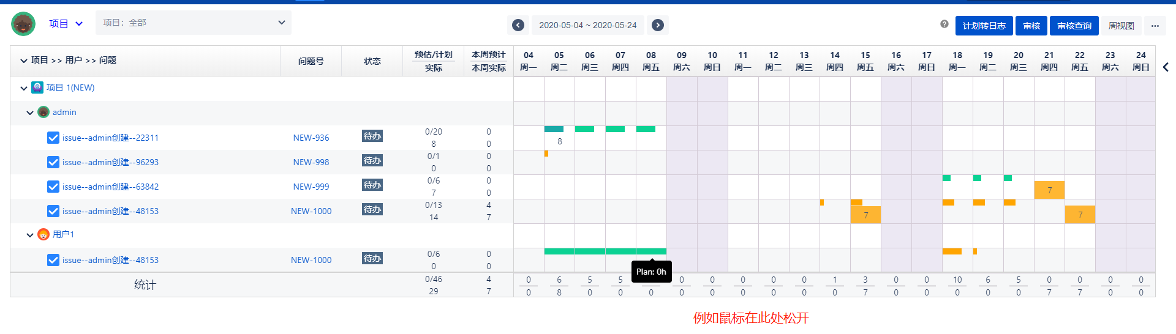Screen dimensions: 1176x334
Task: Open the 项目: 全部 filter dropdown
Action: point(194,23)
